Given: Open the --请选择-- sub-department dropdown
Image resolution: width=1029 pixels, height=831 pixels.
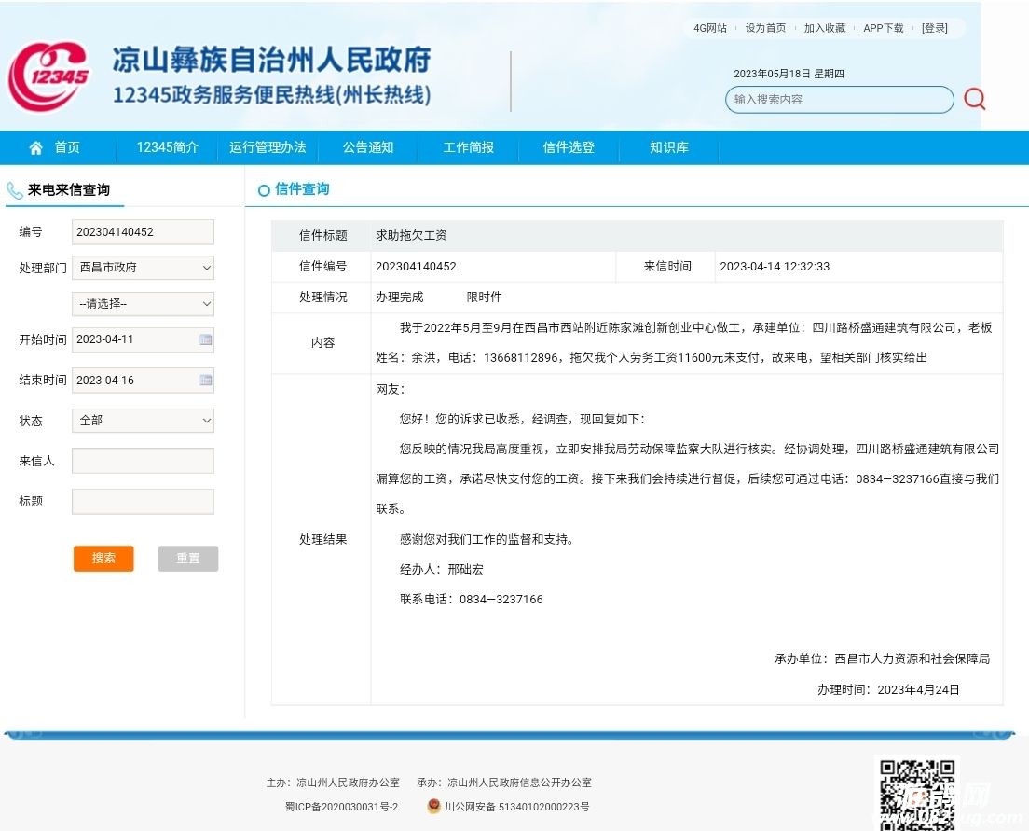Looking at the screenshot, I should click(x=143, y=304).
